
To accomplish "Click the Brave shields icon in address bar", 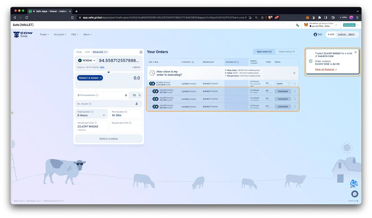I will (x=269, y=17).
